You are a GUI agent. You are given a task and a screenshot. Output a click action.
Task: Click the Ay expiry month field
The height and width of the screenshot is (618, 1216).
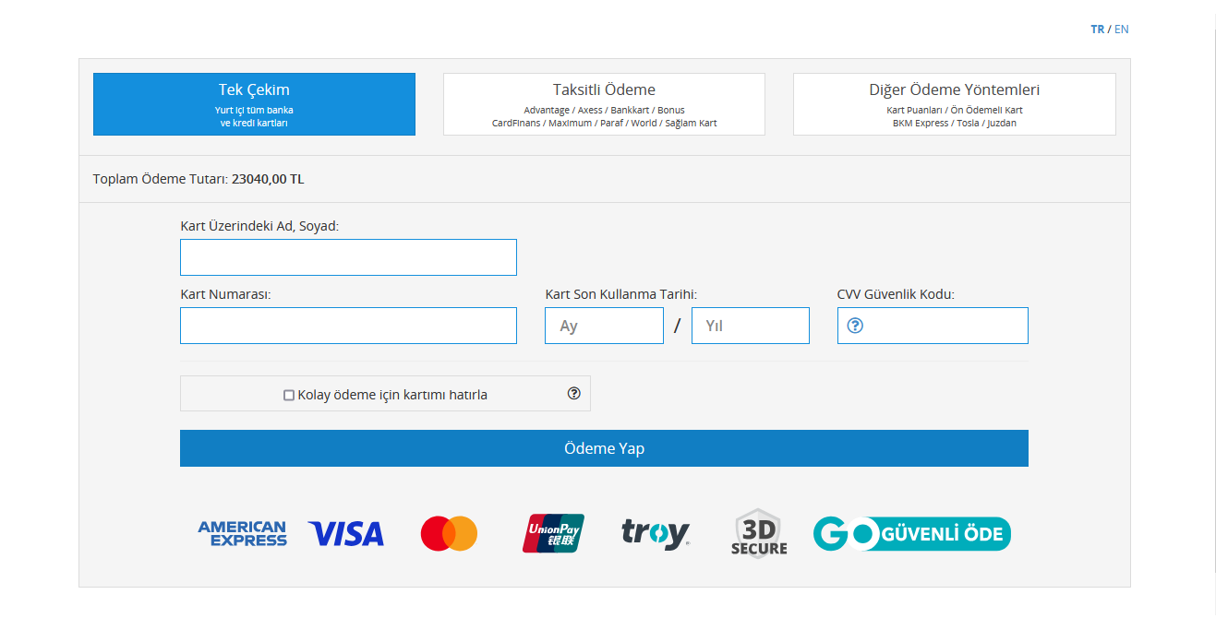[x=604, y=326]
